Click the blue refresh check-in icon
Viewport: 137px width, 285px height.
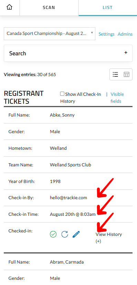click(x=65, y=234)
